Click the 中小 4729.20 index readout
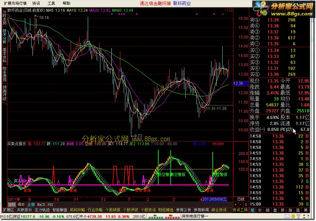 click(91, 217)
